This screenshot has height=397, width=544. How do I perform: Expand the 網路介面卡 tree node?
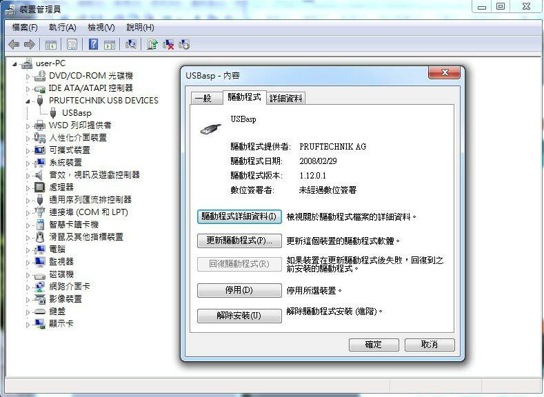[x=28, y=287]
